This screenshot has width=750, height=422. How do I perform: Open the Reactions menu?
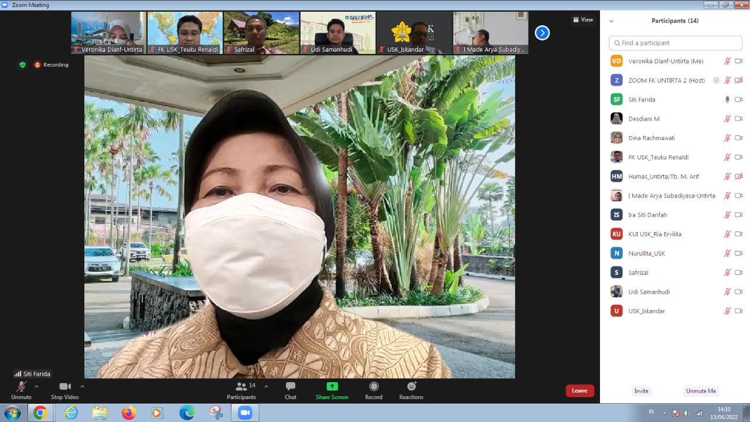(411, 387)
